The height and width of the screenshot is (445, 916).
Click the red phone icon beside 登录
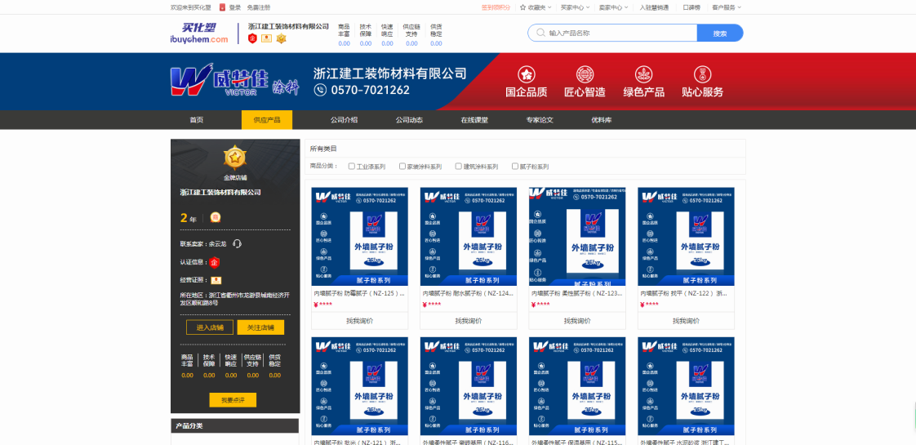(222, 7)
